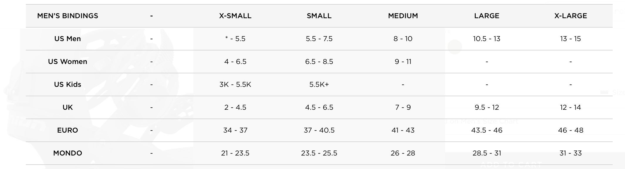Image resolution: width=625 pixels, height=169 pixels.
Task: Click the MEN'S BINDINGS column header
Action: click(67, 16)
